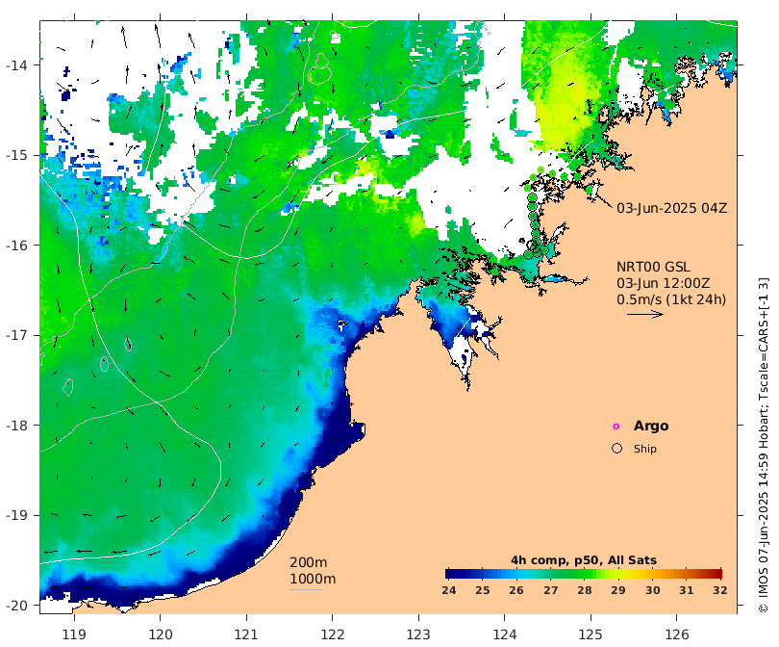
Task: Click the yellow section of the colorbar
Action: point(618,574)
